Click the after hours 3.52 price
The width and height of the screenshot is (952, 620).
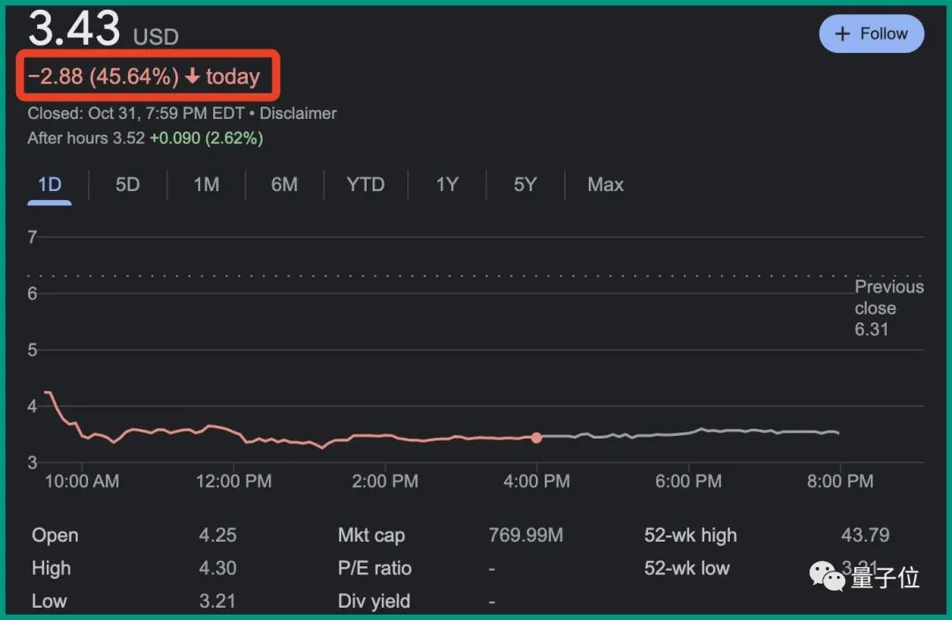[129, 138]
